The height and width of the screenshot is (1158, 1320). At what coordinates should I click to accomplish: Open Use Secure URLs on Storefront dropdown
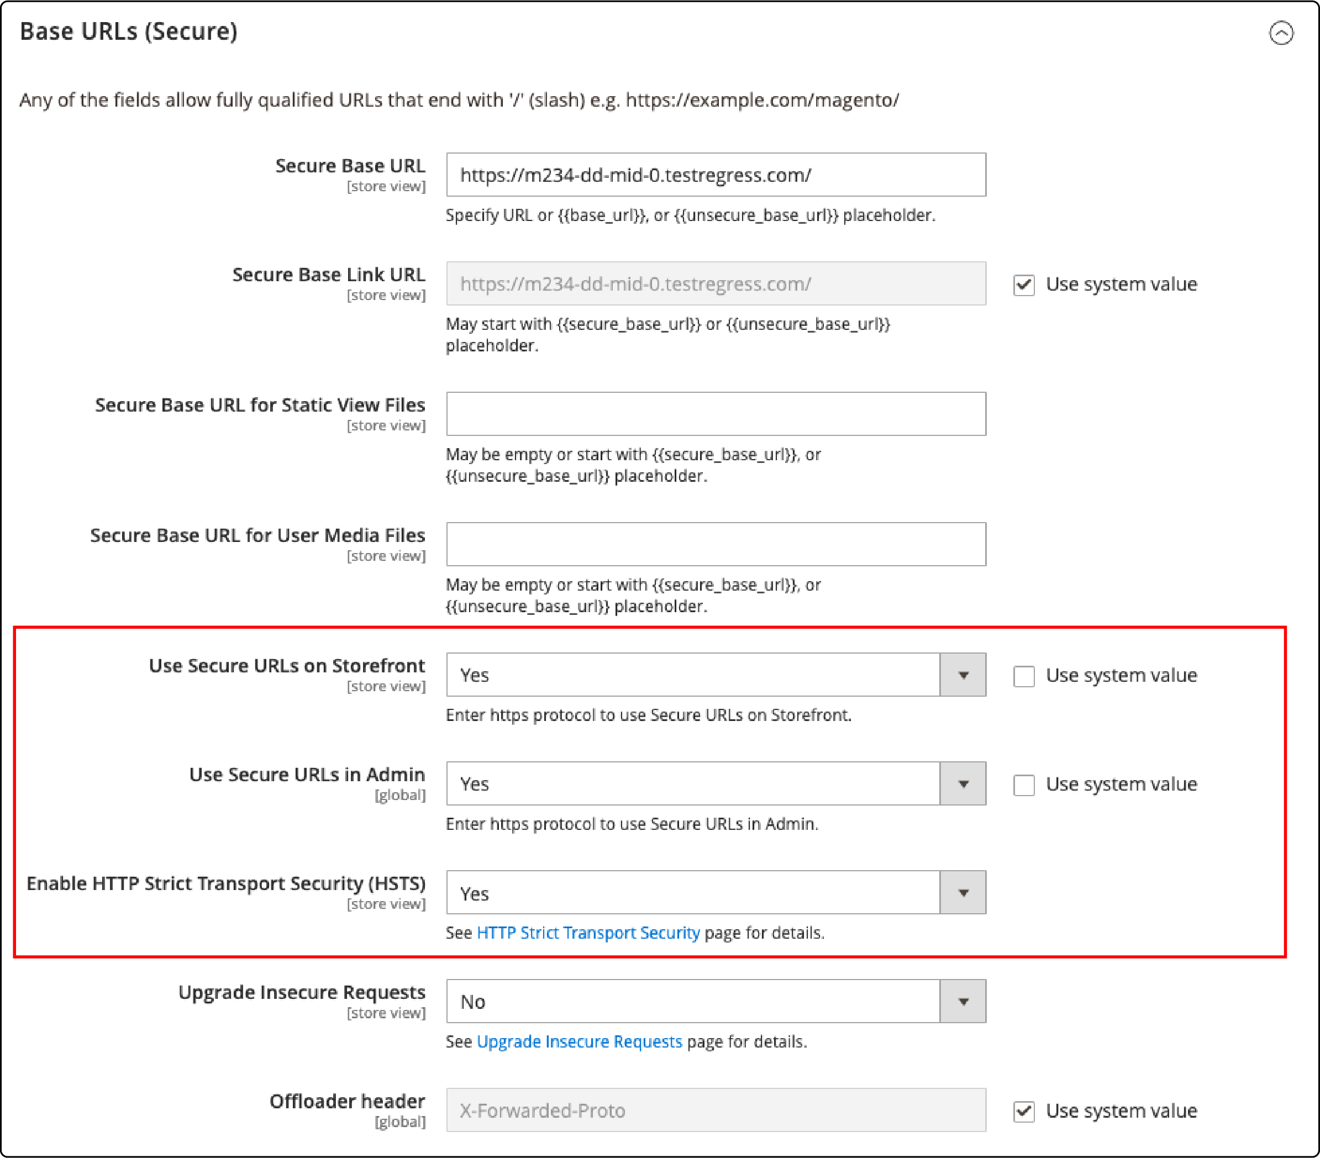pyautogui.click(x=716, y=675)
